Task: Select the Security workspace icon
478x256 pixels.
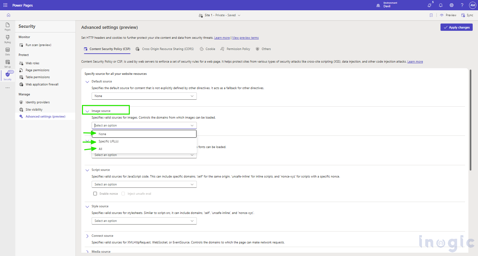Action: click(x=7, y=77)
